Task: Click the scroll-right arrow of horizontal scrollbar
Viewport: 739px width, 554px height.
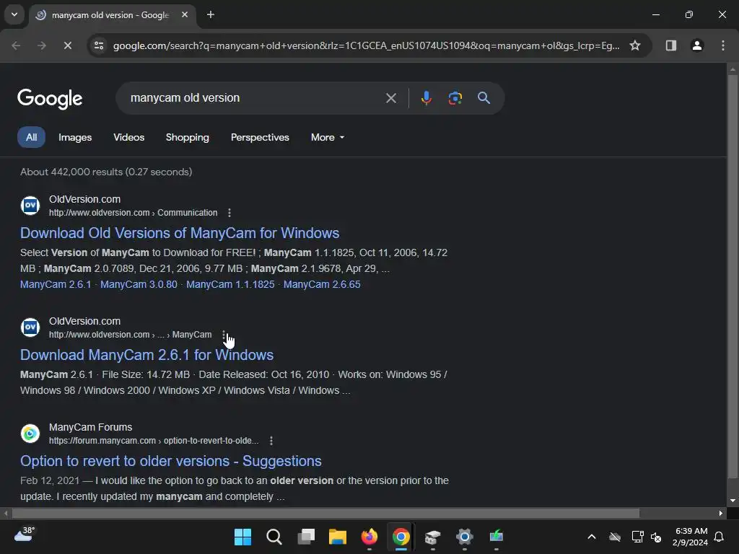Action: [x=721, y=513]
